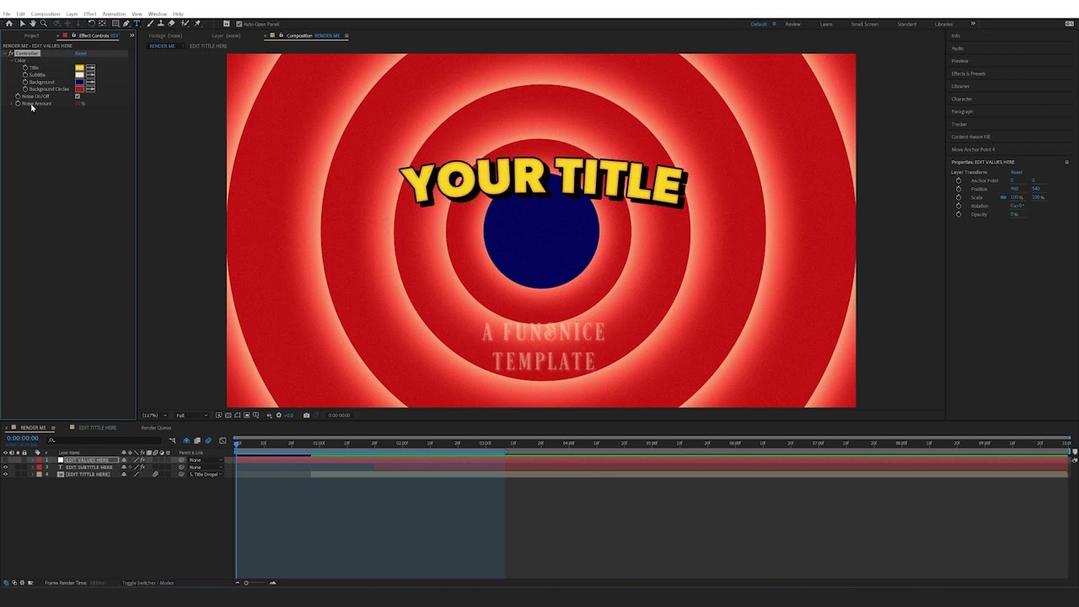Click the Position stopwatch in Properties panel
Screen dimensions: 1079x607
pos(958,189)
